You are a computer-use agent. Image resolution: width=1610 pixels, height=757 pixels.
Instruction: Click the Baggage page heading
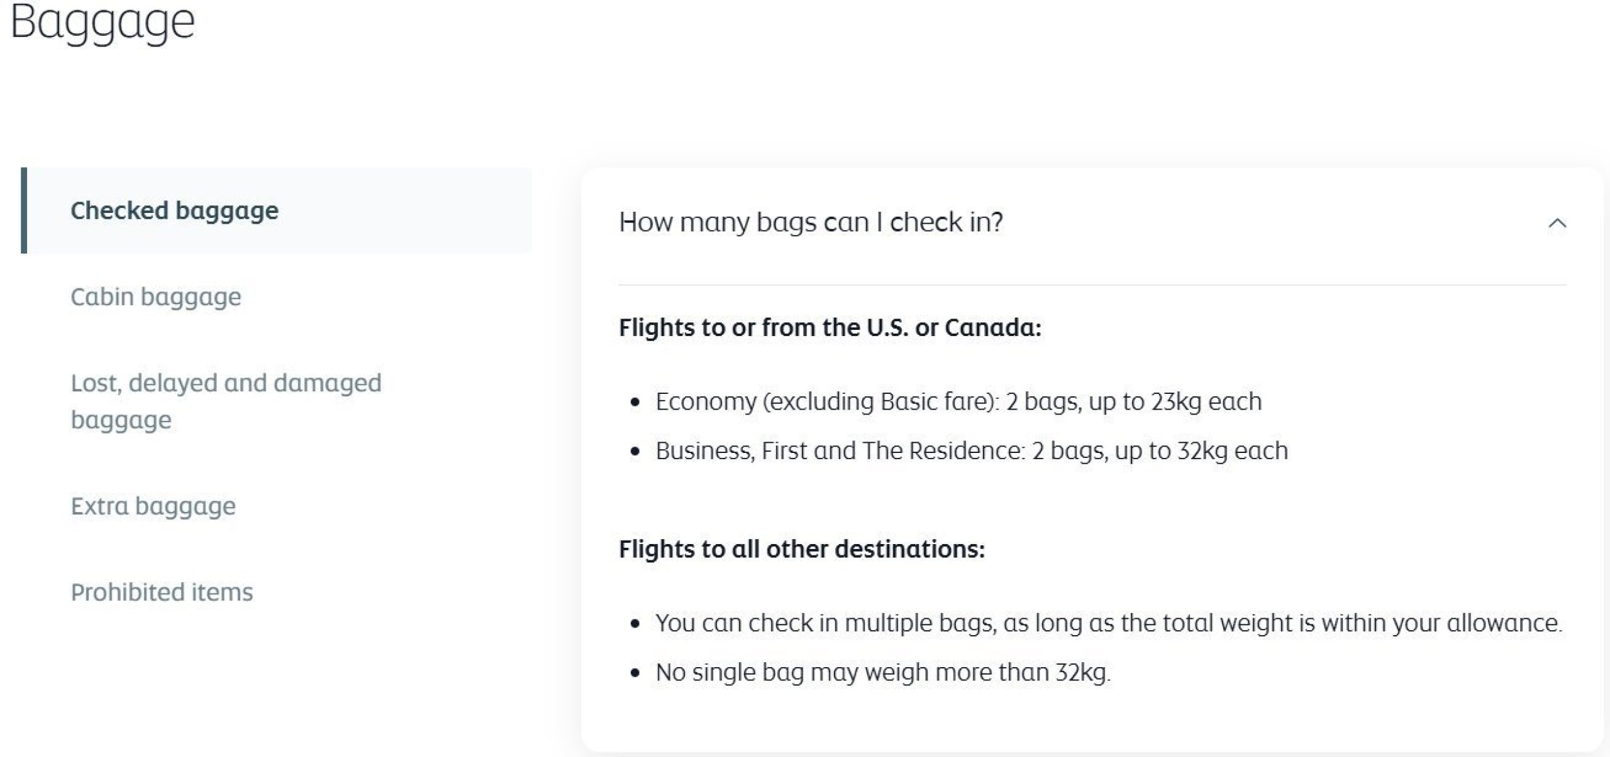point(103,22)
